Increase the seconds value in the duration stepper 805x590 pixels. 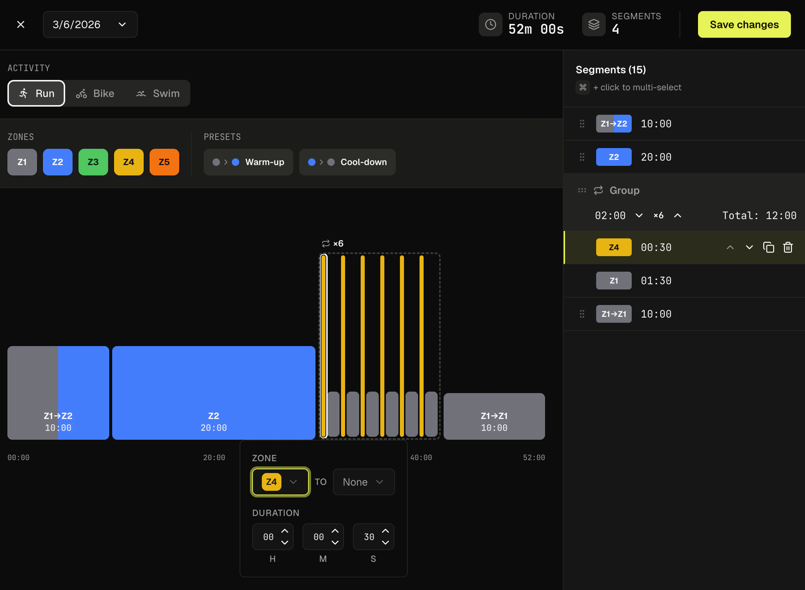(x=385, y=531)
